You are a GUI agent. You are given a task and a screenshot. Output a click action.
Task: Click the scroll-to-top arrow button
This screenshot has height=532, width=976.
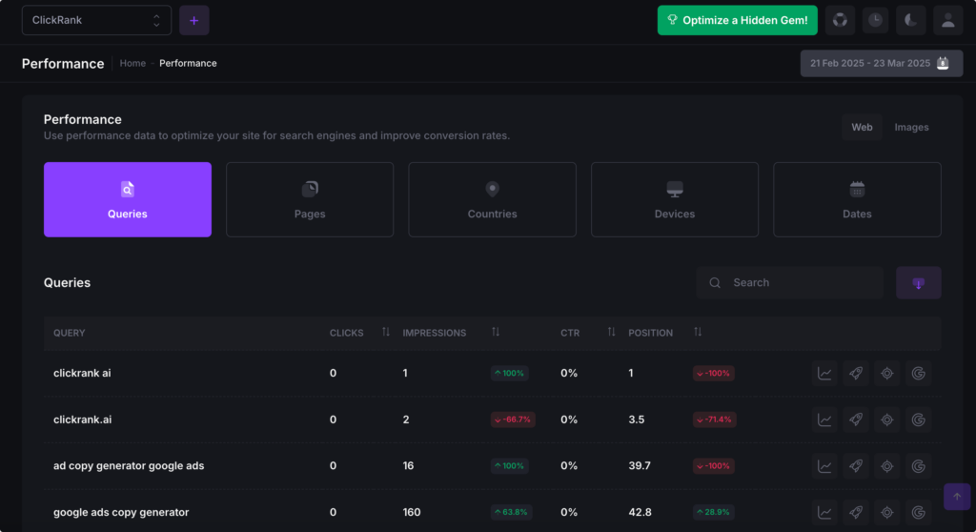957,497
